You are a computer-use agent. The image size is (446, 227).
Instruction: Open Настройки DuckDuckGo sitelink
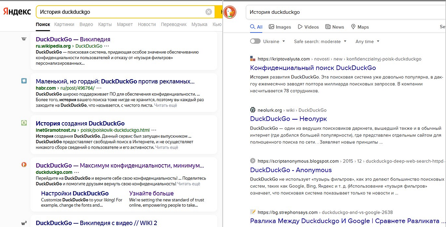[75, 193]
